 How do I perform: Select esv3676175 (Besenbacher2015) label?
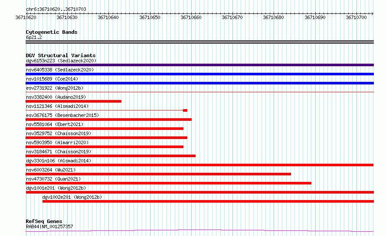[62, 115]
